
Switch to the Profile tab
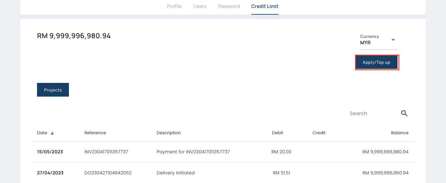pyautogui.click(x=174, y=6)
